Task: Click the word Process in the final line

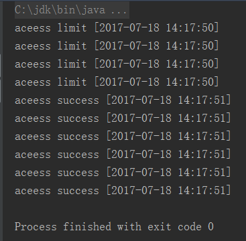Action: (x=36, y=227)
